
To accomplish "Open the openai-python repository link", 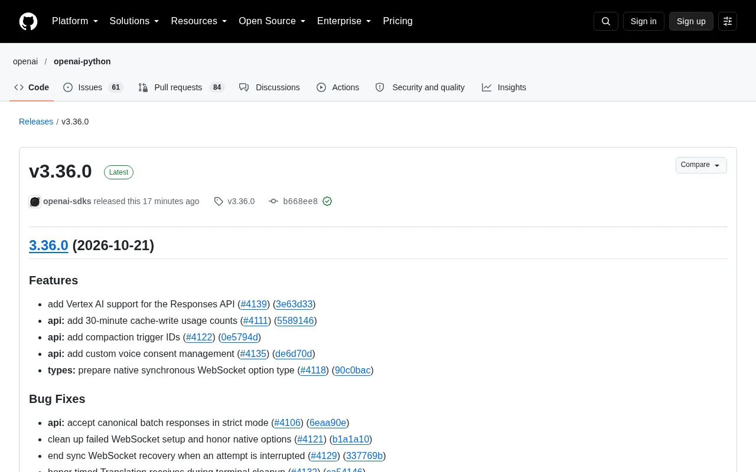I will 82,61.
